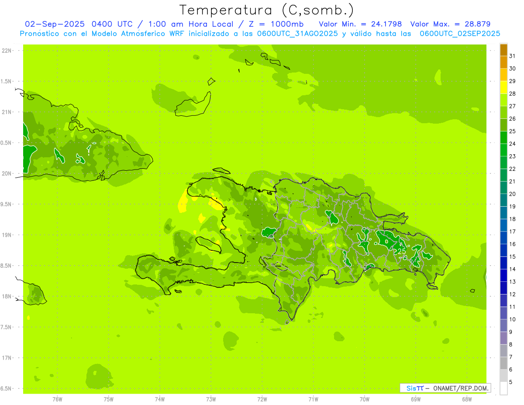Click the legend value '18'
Screen dimensions: 524x405
(x=513, y=219)
